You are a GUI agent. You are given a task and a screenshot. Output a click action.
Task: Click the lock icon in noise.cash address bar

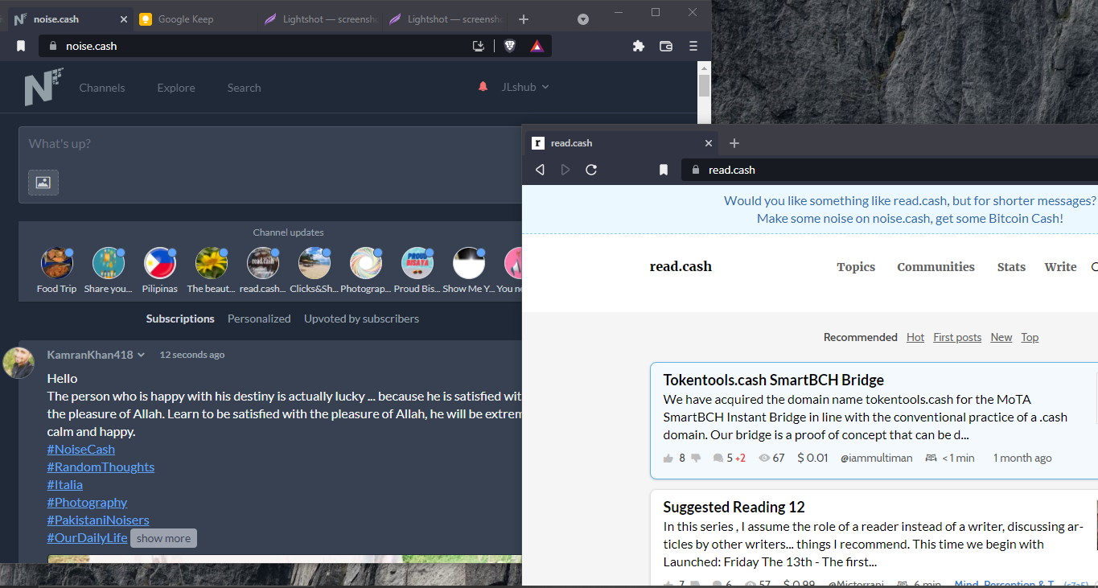[53, 46]
